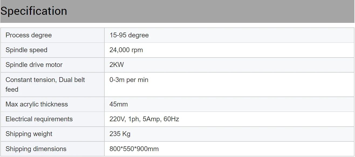Viewport: 355px width, 157px height.
Task: Select the Shipping weight label
Action: 29,134
